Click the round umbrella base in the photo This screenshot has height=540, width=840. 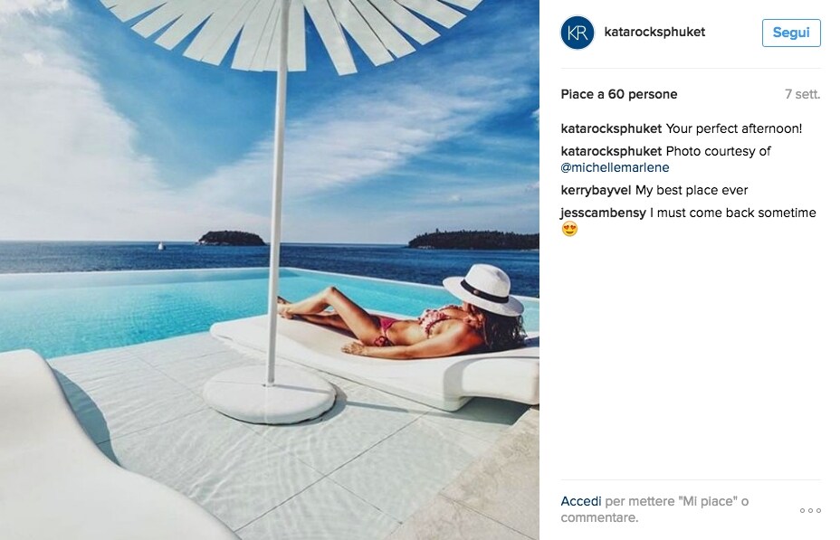click(270, 394)
